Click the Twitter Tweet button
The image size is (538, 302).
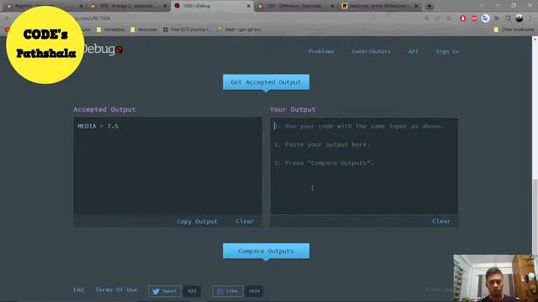tap(165, 291)
